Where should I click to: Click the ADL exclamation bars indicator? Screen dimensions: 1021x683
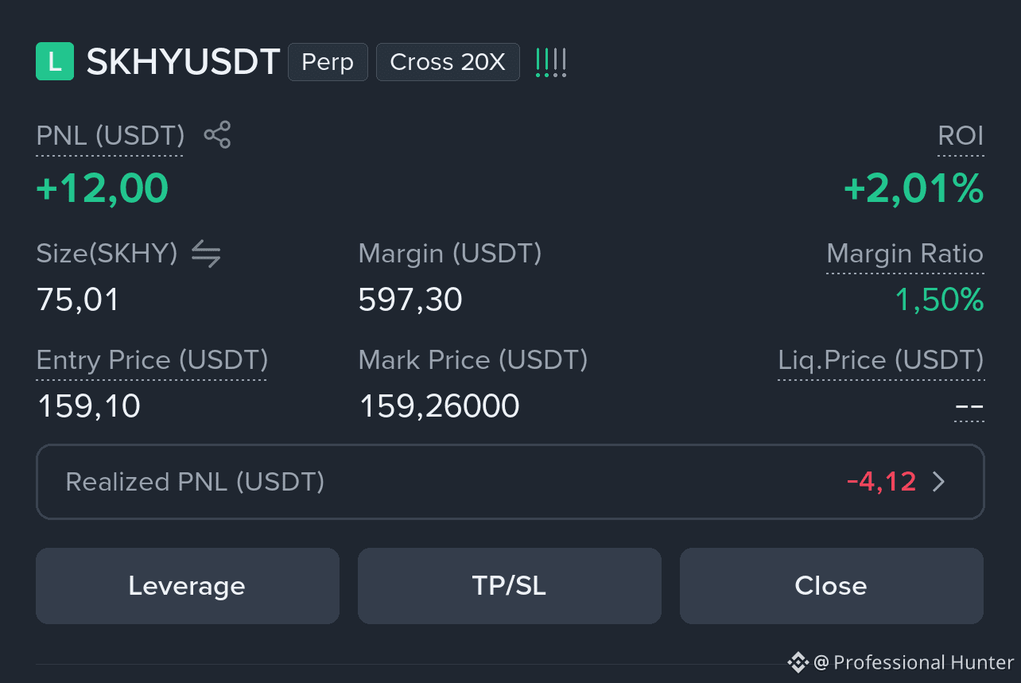click(x=551, y=62)
